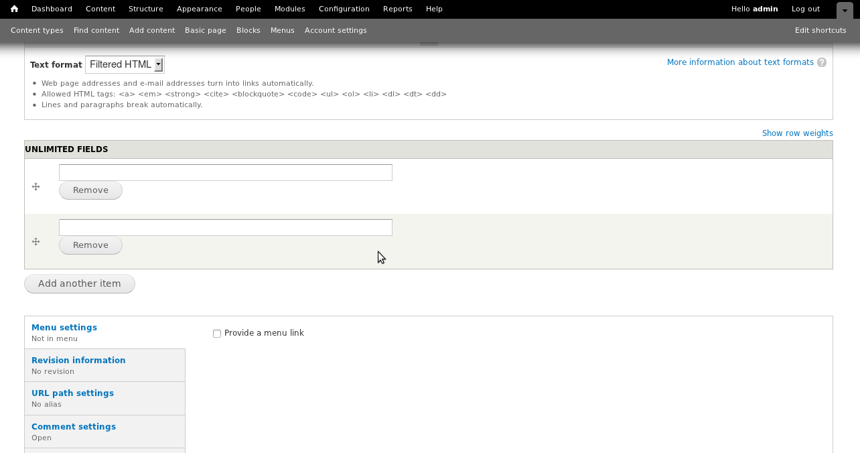Select the Comment settings vertical tab
This screenshot has height=453, width=860.
[x=104, y=432]
